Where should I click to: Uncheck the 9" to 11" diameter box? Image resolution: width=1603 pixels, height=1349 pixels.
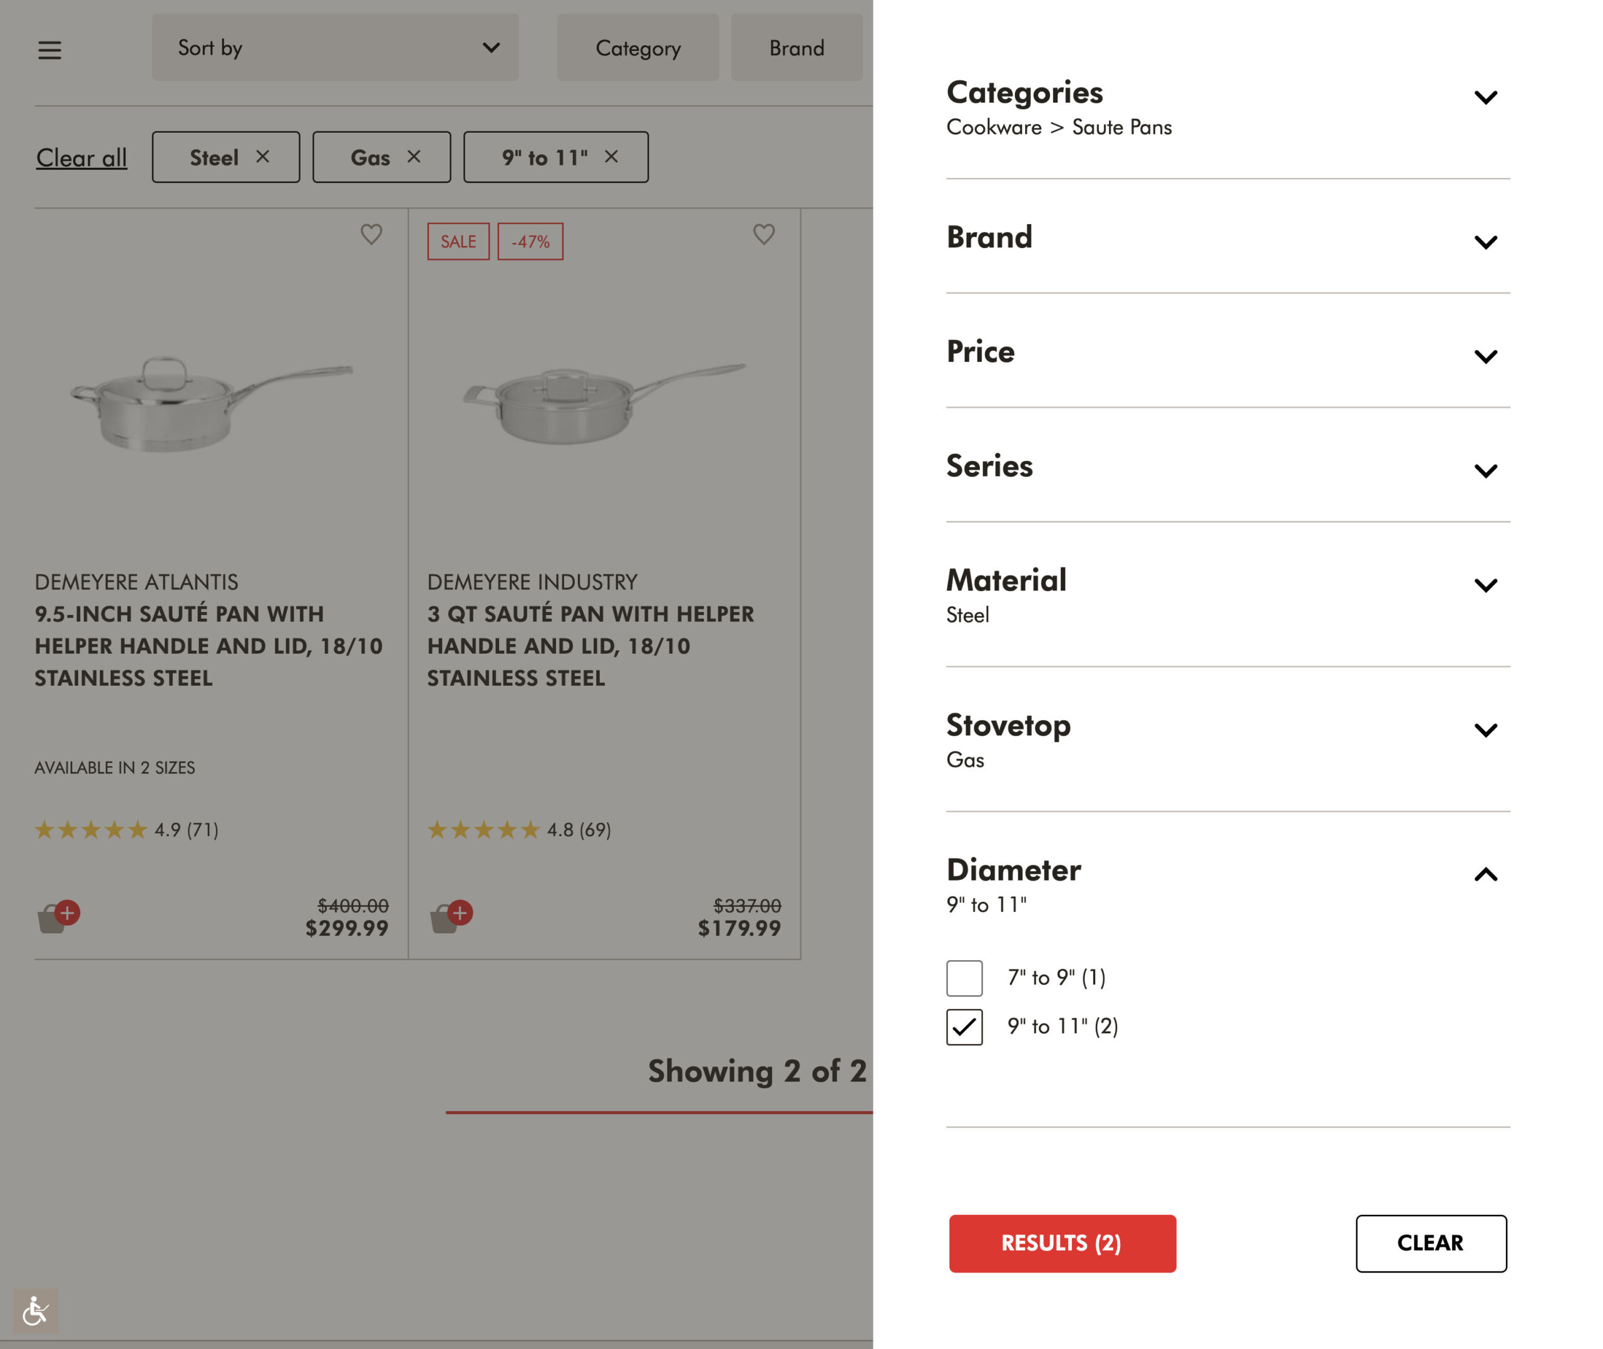964,1027
